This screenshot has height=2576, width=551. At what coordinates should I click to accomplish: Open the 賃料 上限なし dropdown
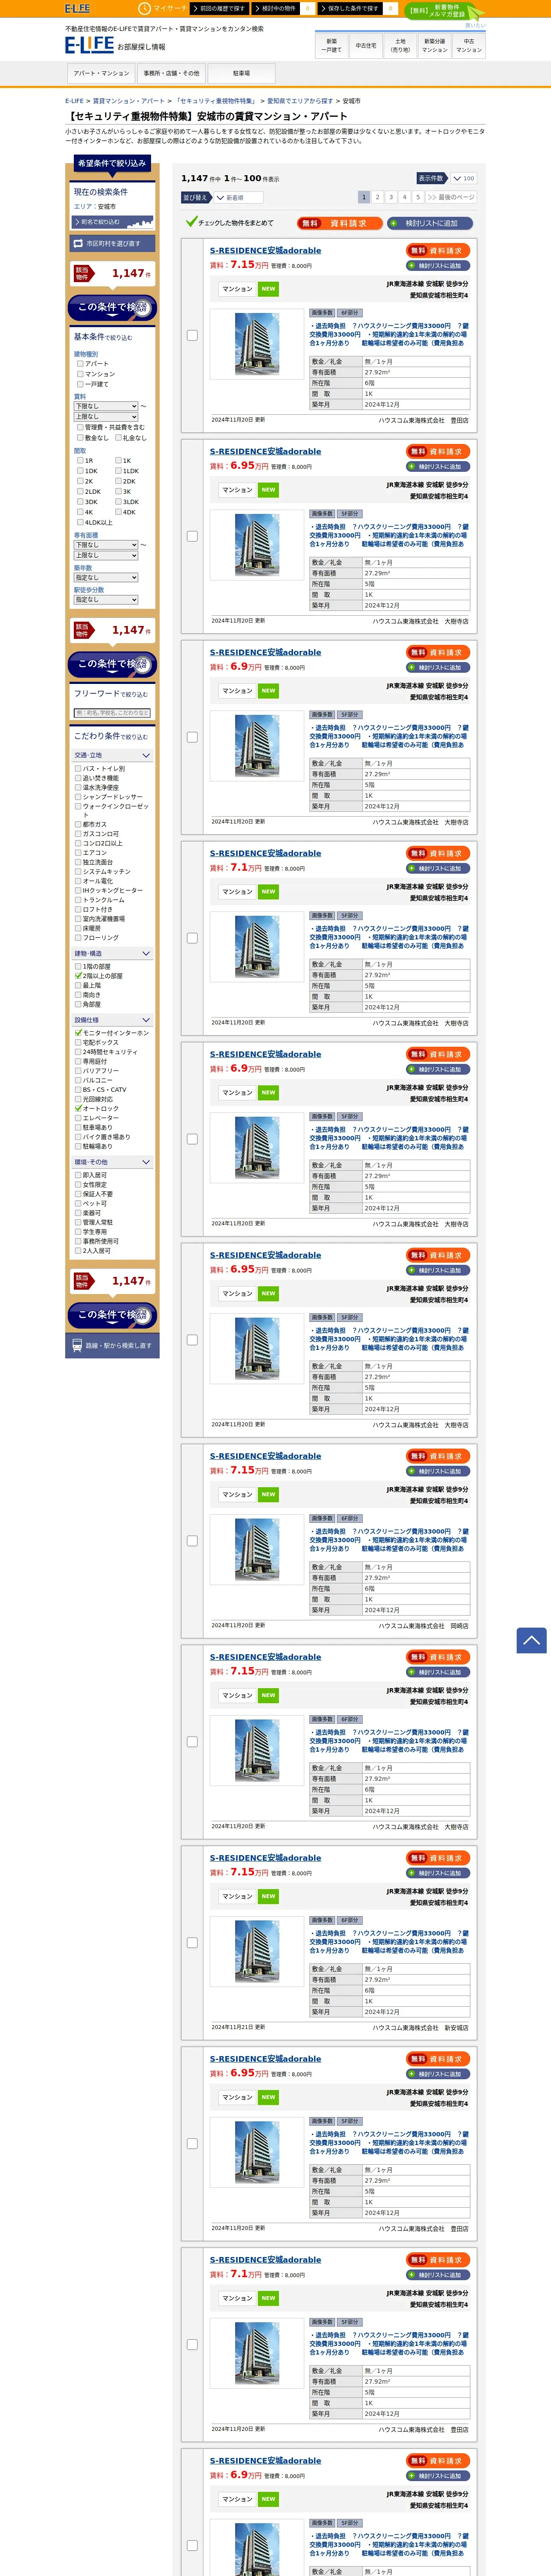coord(106,417)
